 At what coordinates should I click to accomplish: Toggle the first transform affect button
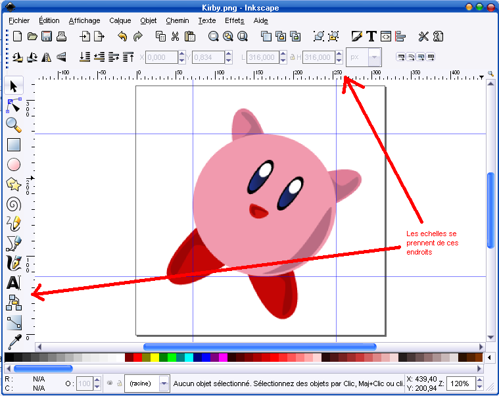(x=400, y=57)
